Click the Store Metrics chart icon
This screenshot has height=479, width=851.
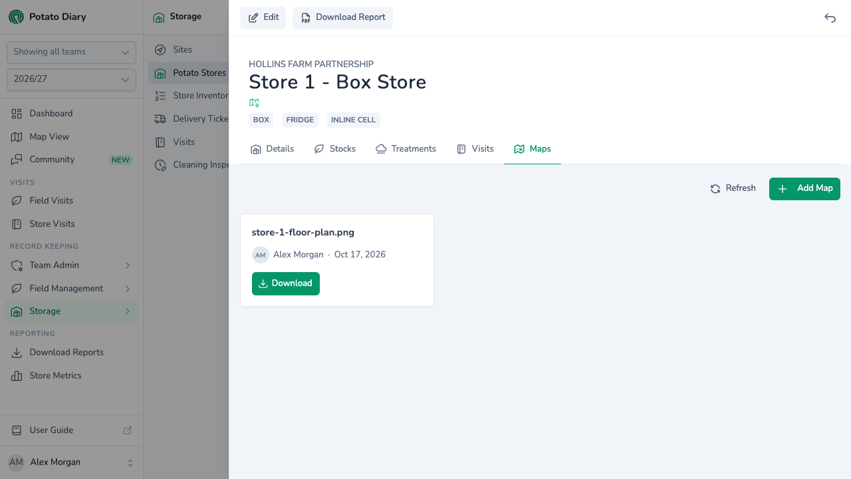coord(17,376)
